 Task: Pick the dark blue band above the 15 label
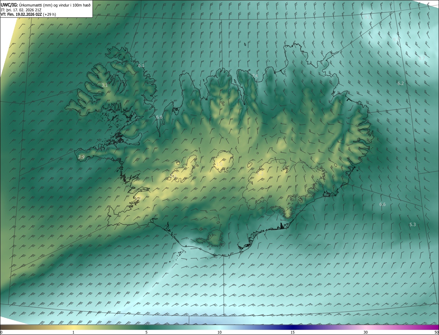(293, 327)
